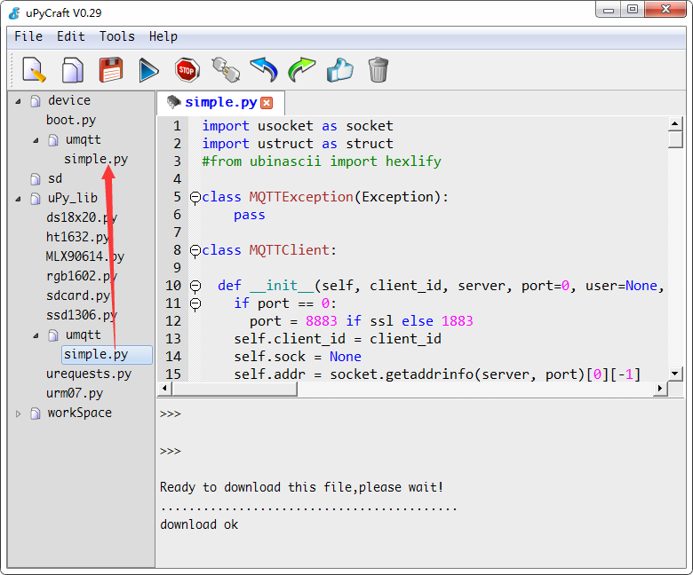Close the simple.py tab with red X
693x575 pixels.
(267, 103)
